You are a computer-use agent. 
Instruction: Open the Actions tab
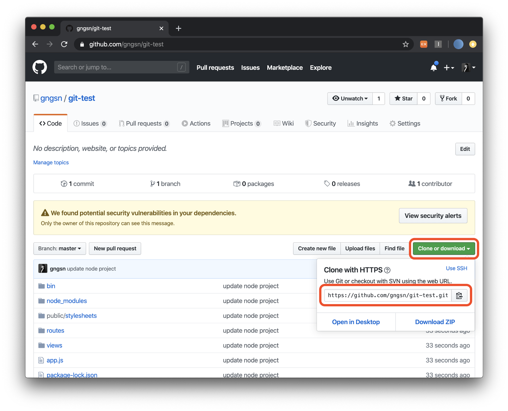pos(196,123)
